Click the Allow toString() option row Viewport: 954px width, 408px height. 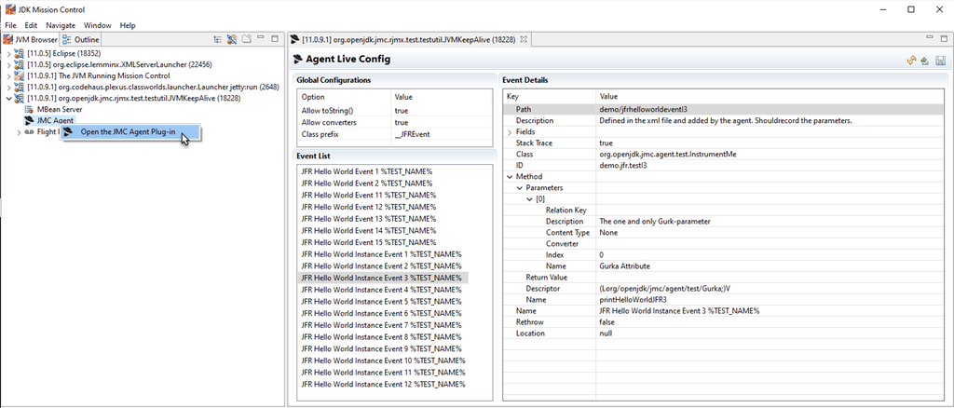(395, 111)
